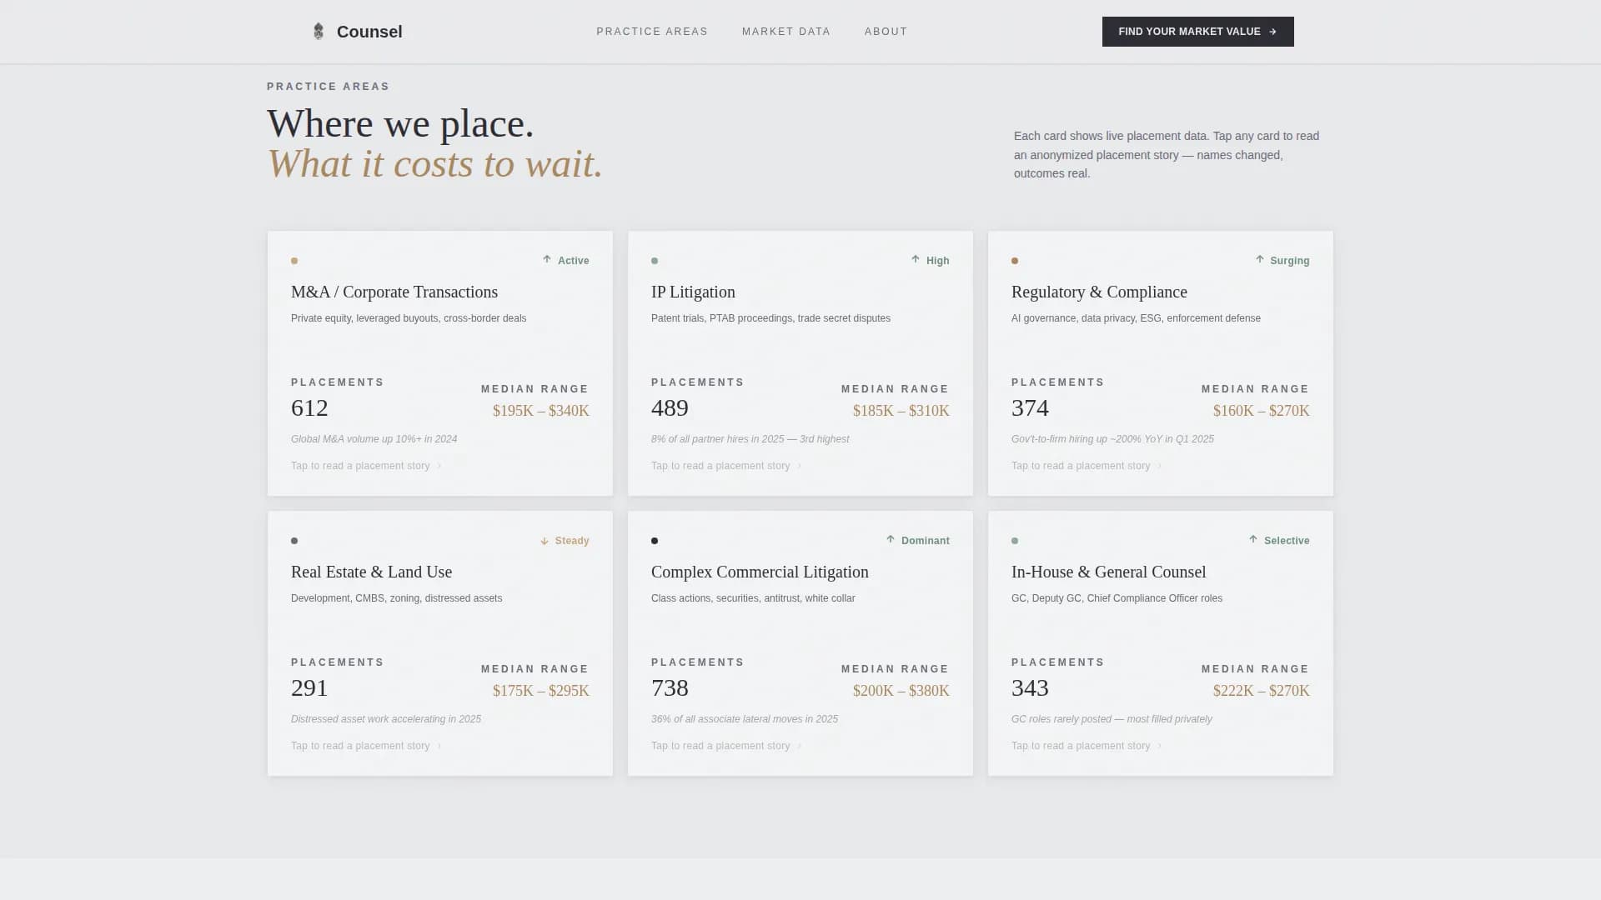Click the up-arrow trend icon beside High

pyautogui.click(x=916, y=259)
